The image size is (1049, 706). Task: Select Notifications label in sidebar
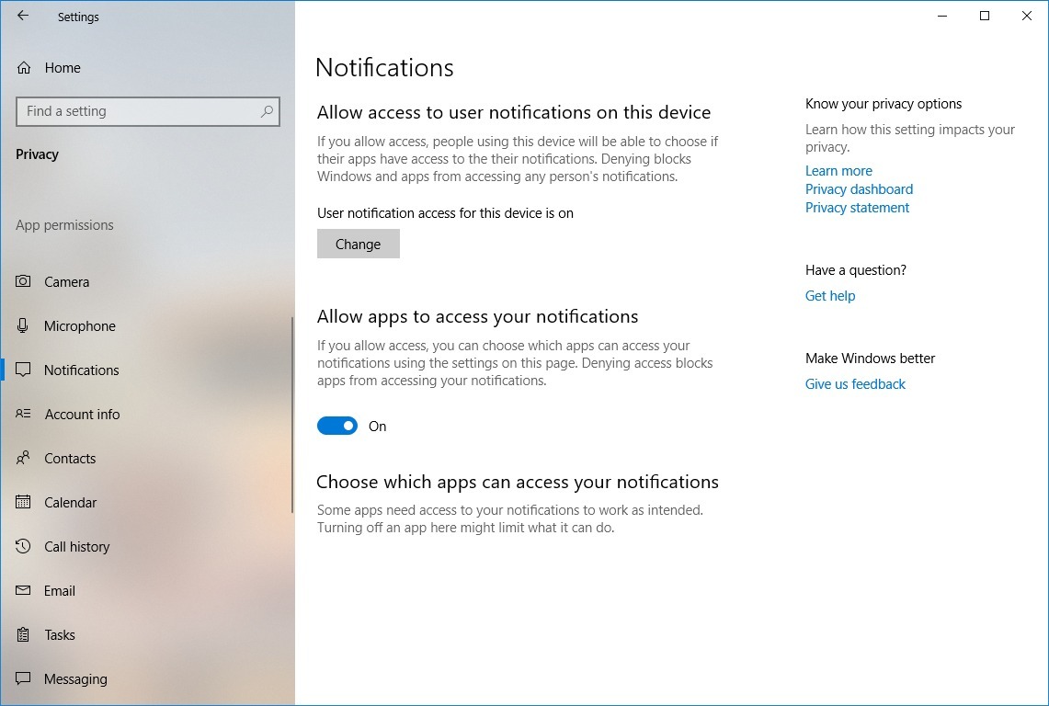tap(82, 370)
